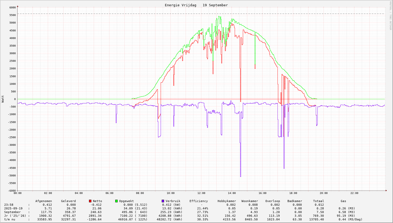Select the 12:00 time axis marker
Viewport: 393px width, 223px height.
coord(201,193)
